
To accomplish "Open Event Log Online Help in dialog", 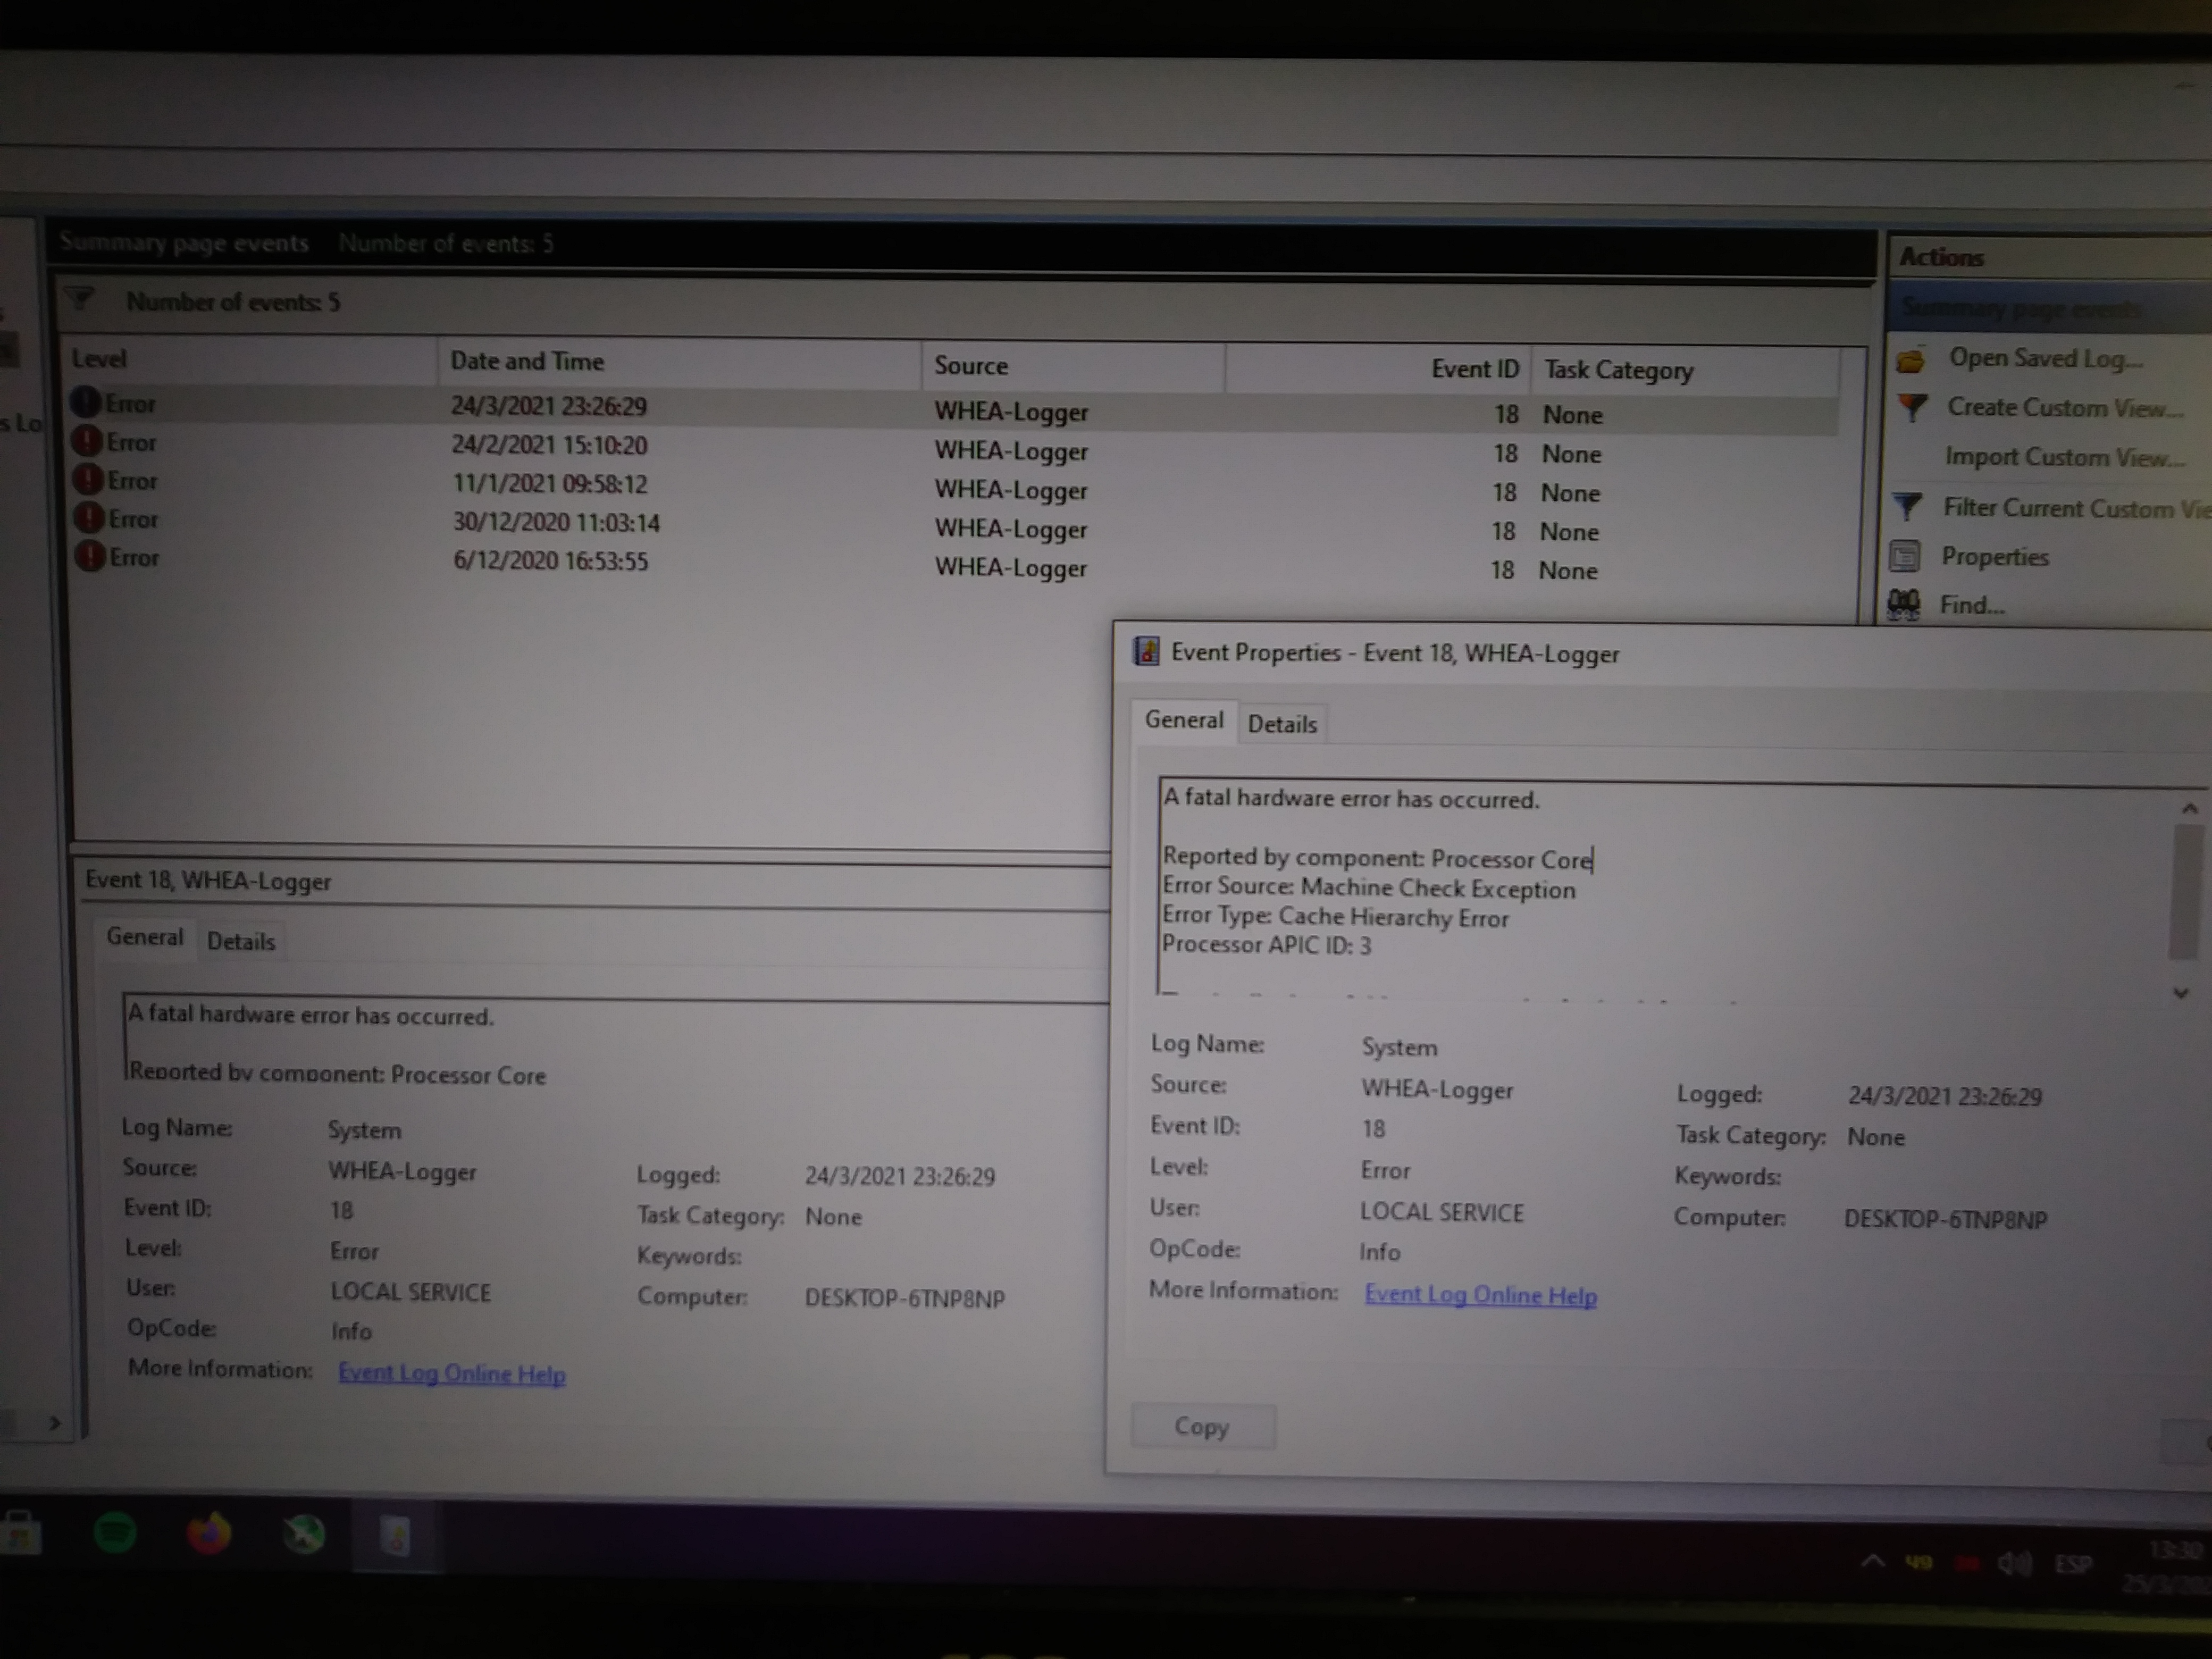I will (x=1480, y=1295).
